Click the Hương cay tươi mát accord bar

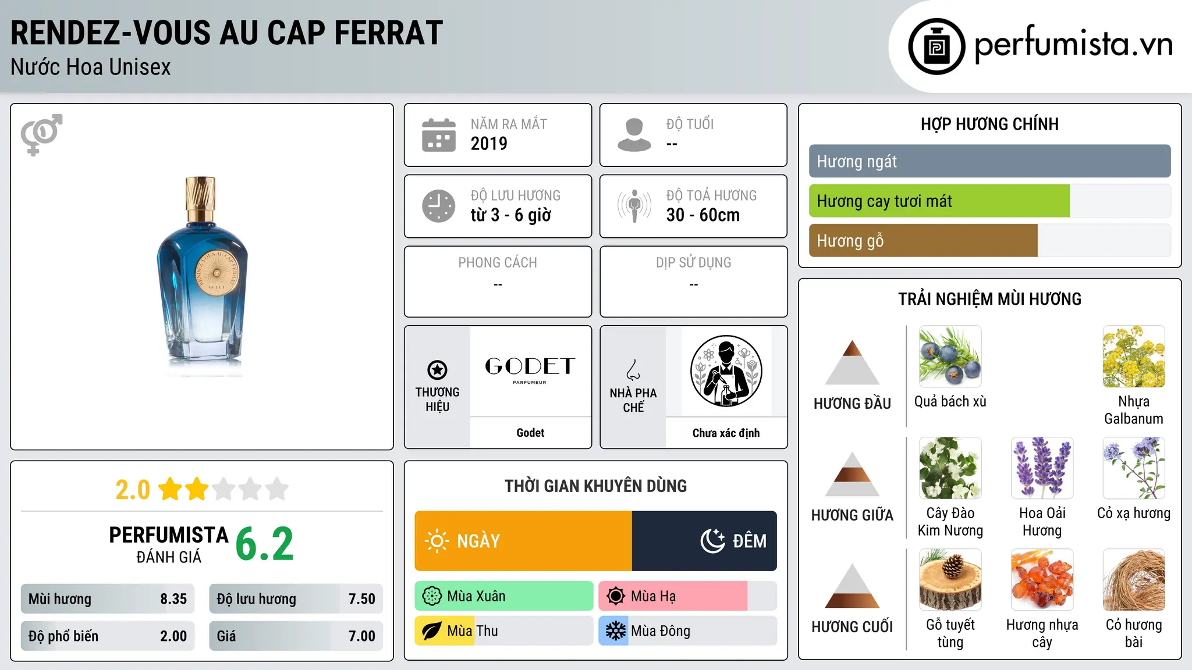pos(989,201)
